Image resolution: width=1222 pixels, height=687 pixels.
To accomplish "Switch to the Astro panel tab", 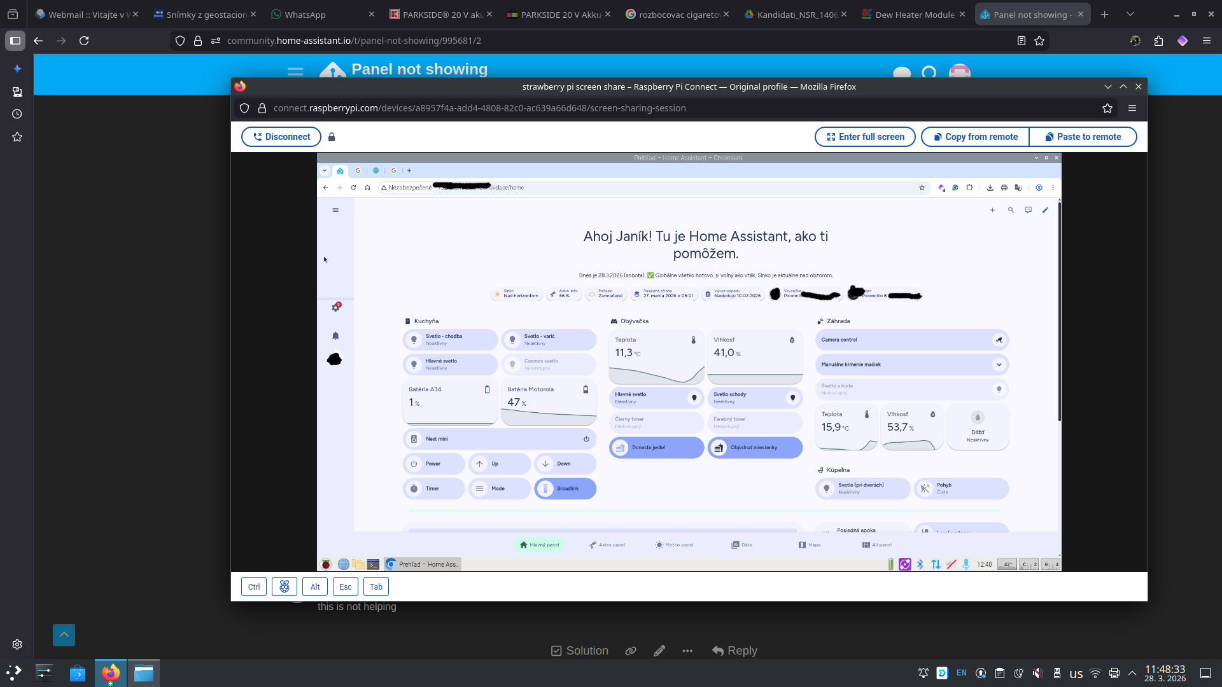I will tap(607, 545).
